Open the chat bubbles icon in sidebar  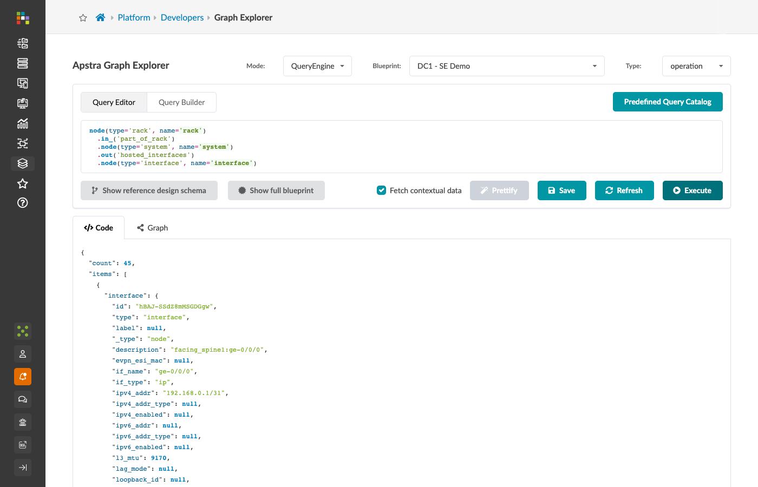coord(23,399)
